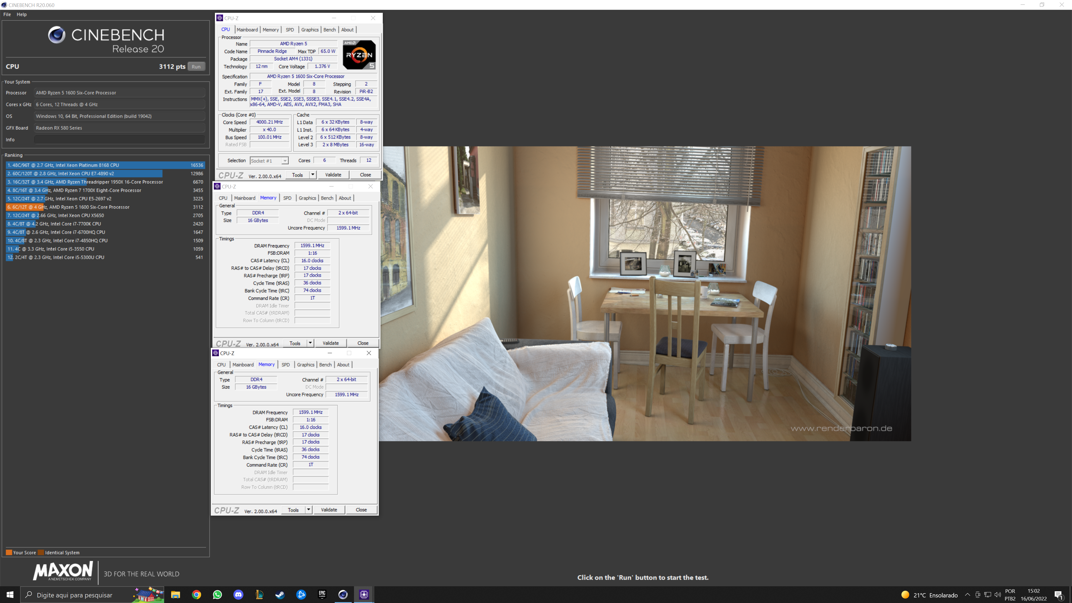Open Mainboard tab in the lowest CPU-Z window
This screenshot has width=1072, height=603.
[243, 365]
